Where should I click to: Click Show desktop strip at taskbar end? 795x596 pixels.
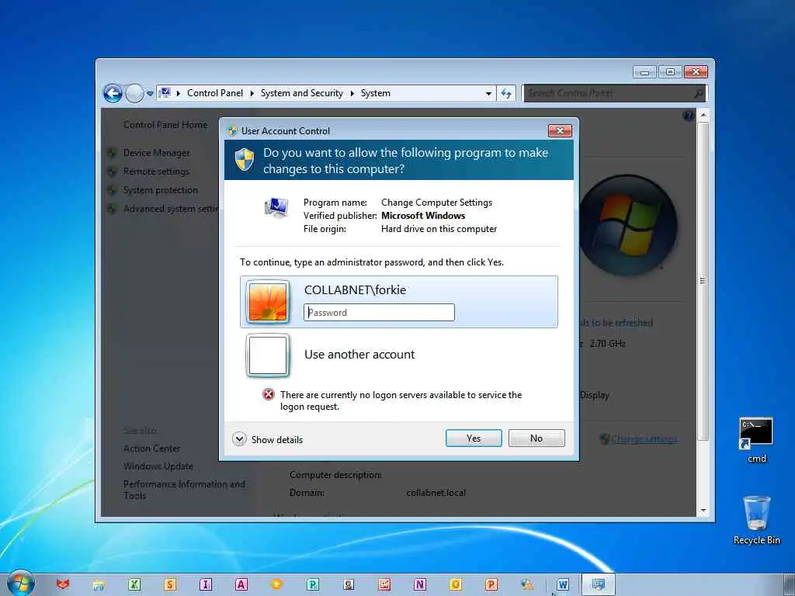(x=790, y=584)
